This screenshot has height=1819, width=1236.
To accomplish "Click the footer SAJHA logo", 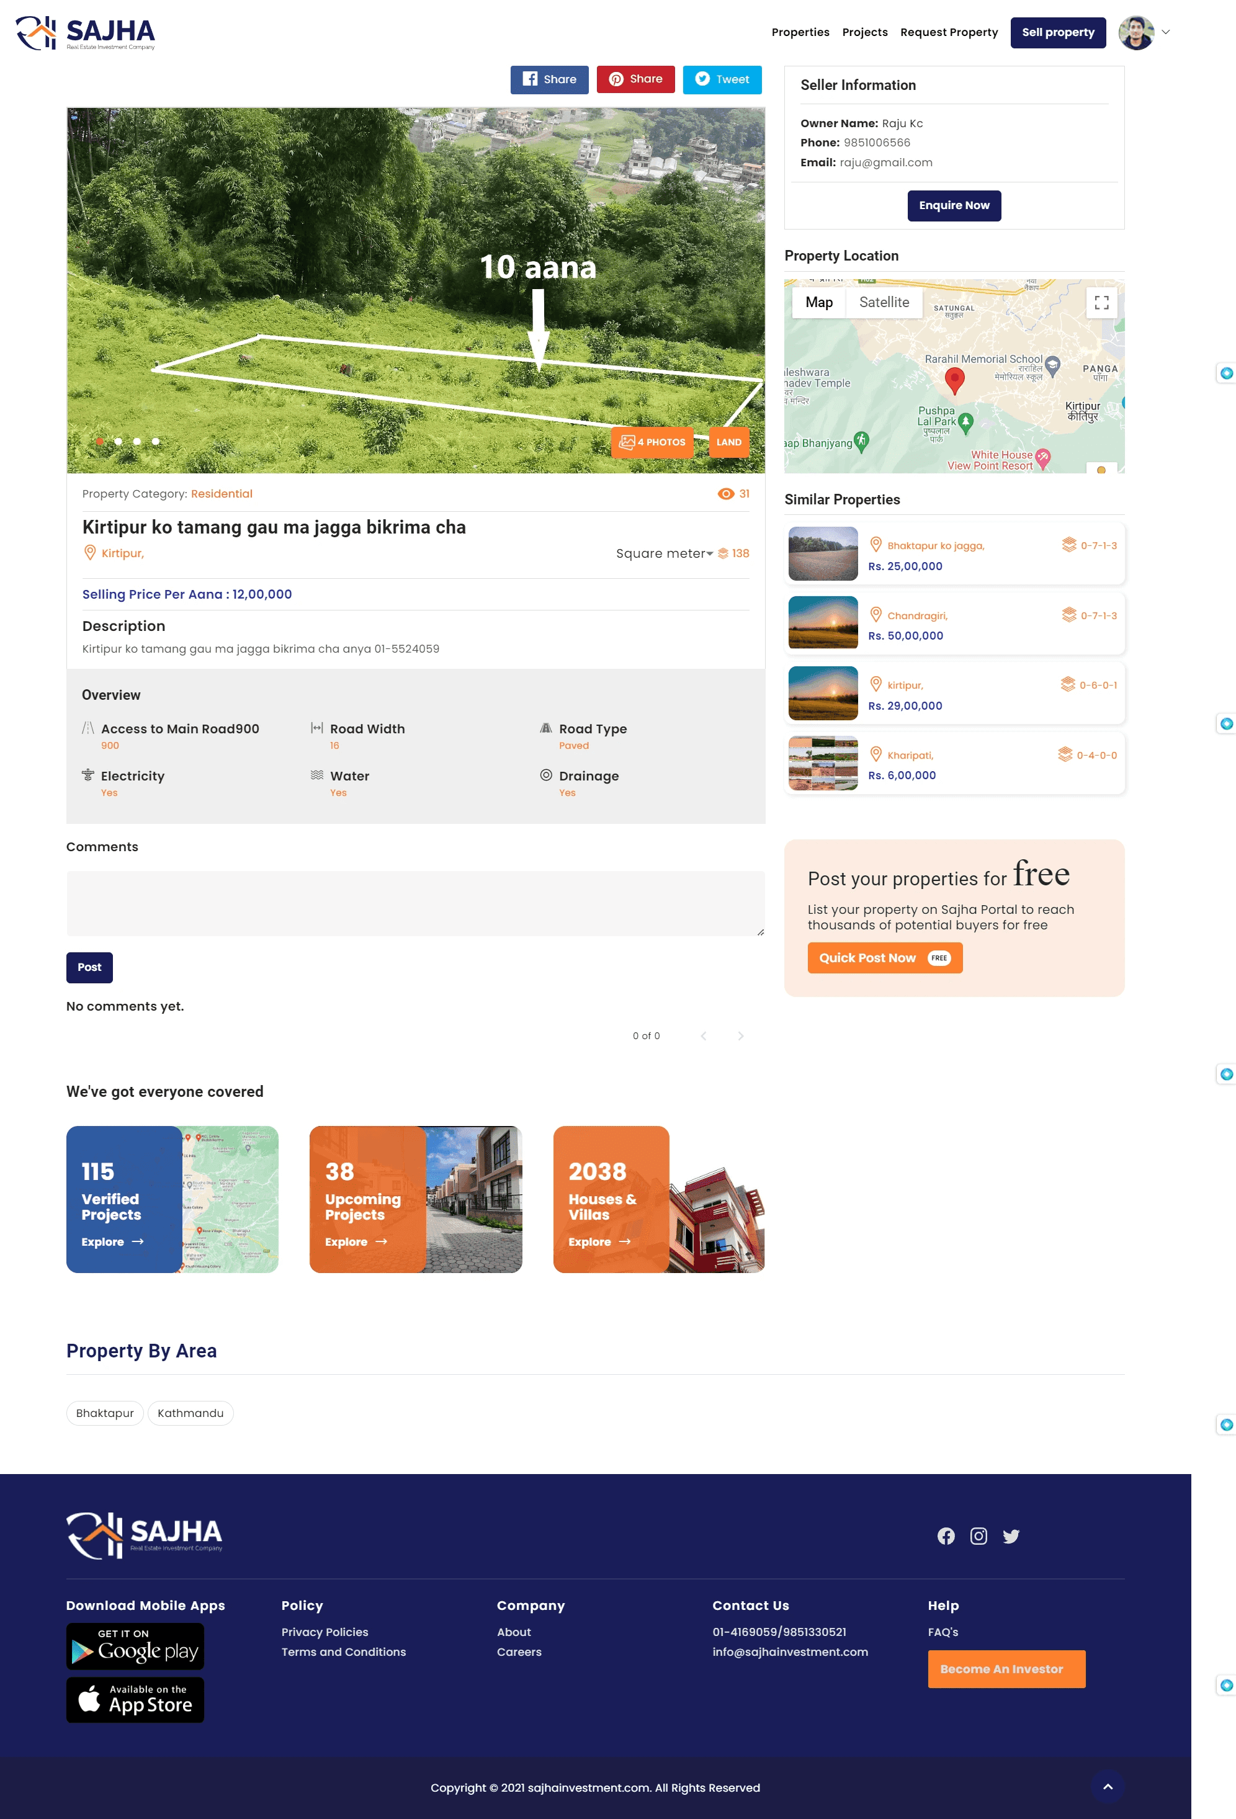I will pyautogui.click(x=144, y=1535).
